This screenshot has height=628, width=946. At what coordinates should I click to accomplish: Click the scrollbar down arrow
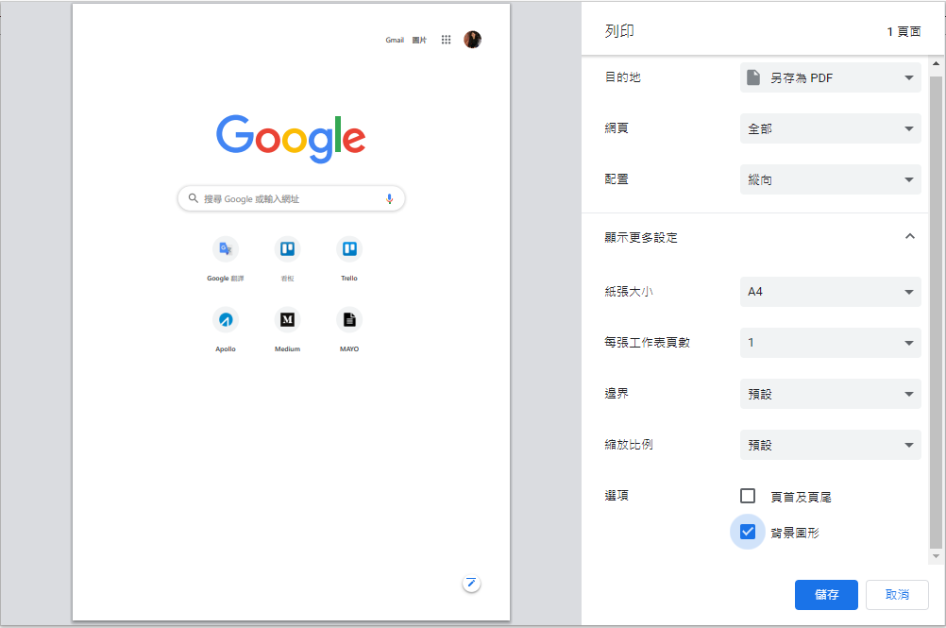(936, 557)
